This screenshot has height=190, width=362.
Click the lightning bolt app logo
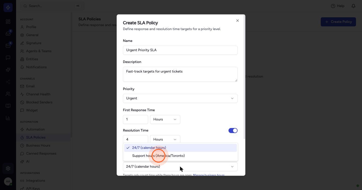8,8
